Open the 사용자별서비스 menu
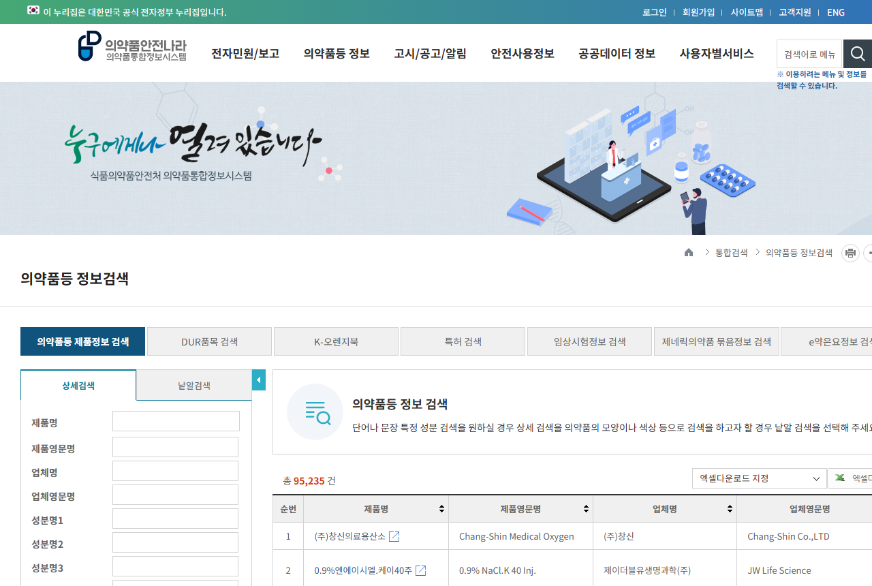Viewport: 872px width, 586px height. click(717, 54)
